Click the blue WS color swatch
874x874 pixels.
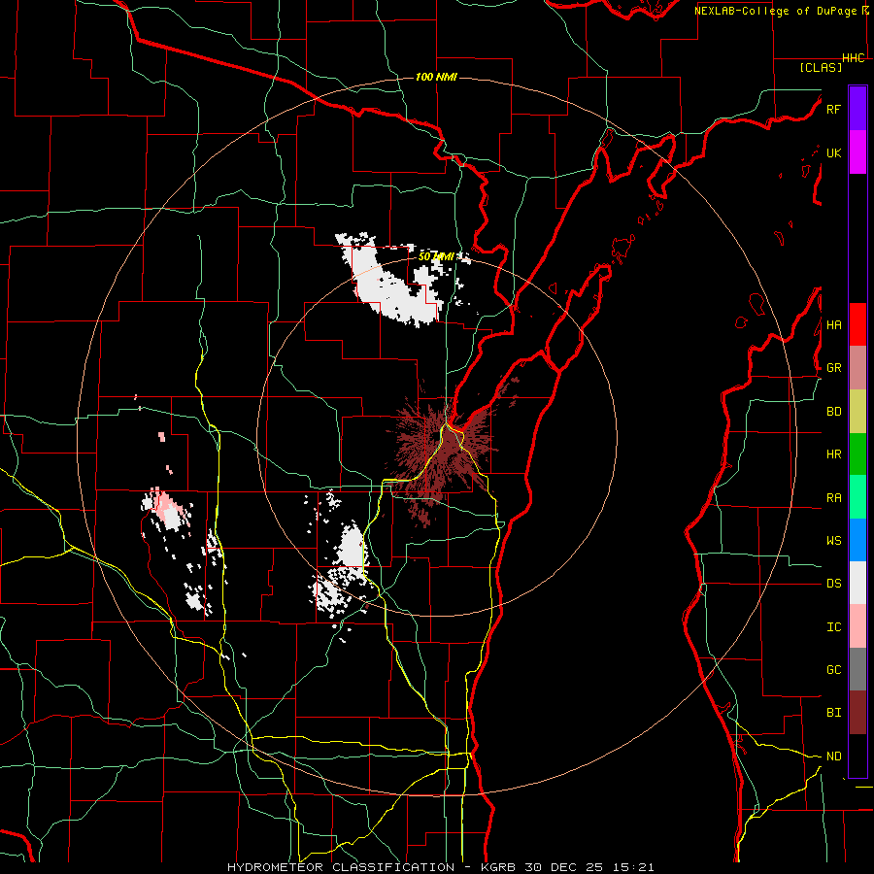point(857,540)
